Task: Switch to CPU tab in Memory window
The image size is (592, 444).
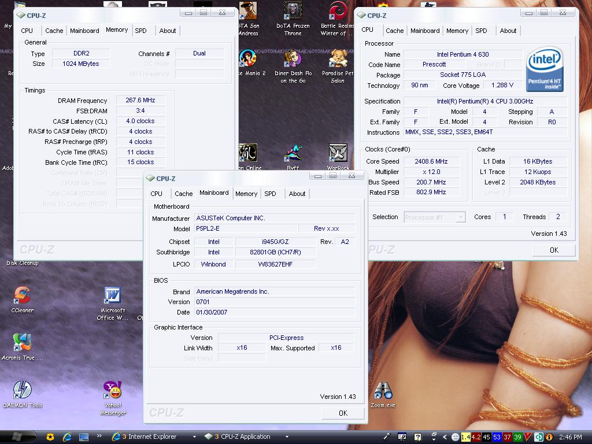Action: 27,31
